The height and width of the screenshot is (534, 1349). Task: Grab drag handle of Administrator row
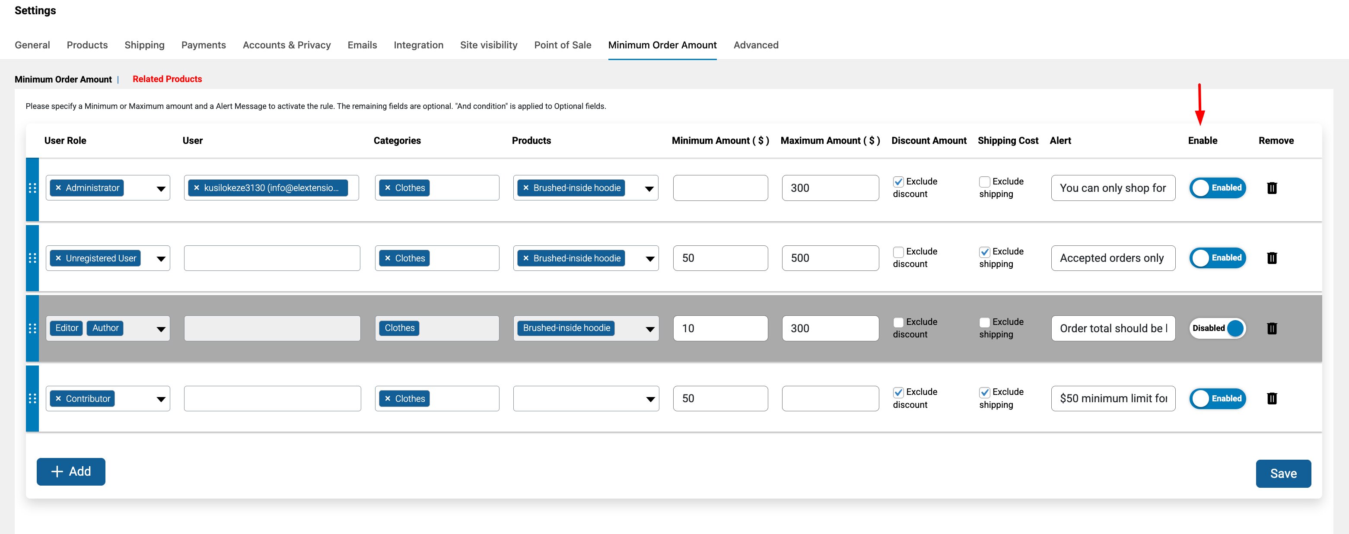(x=32, y=188)
